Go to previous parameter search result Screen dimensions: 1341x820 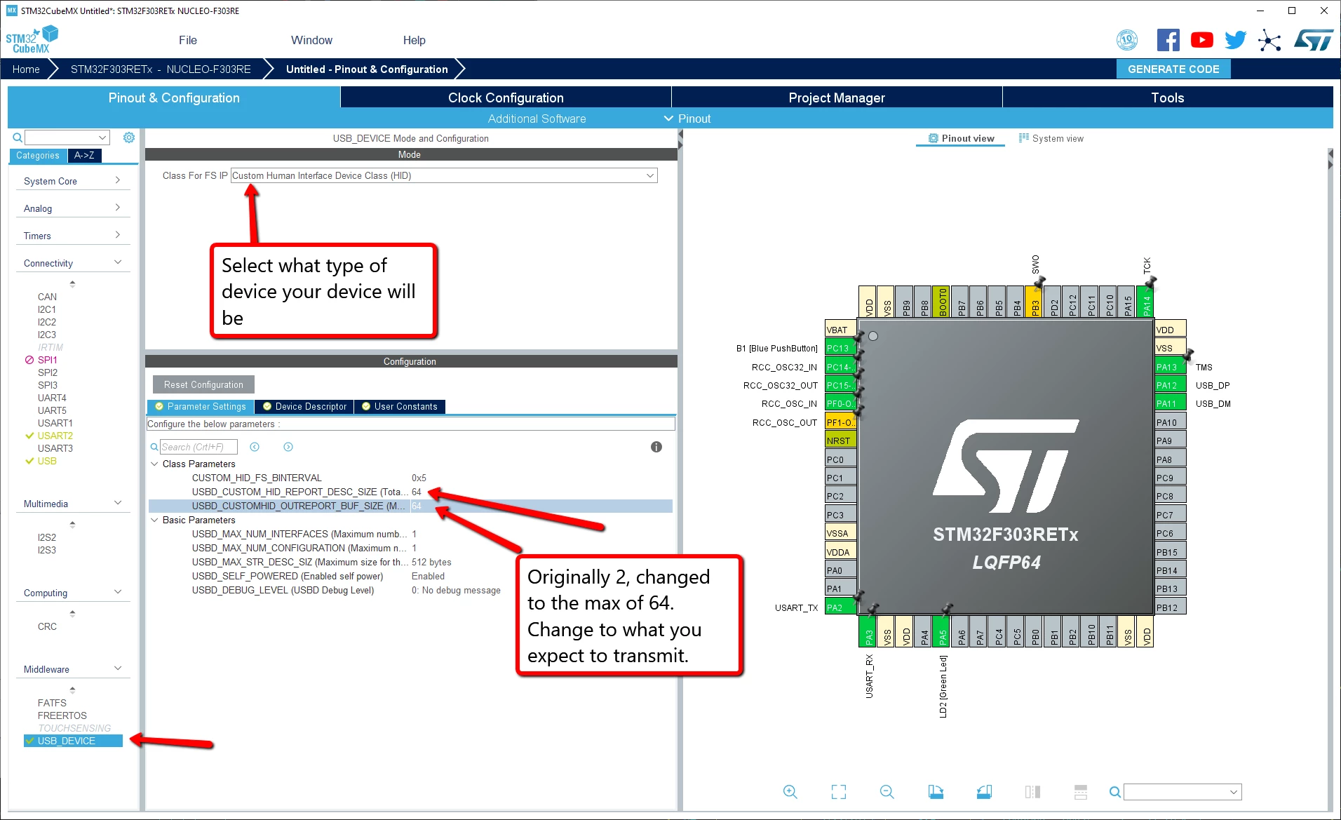[255, 447]
